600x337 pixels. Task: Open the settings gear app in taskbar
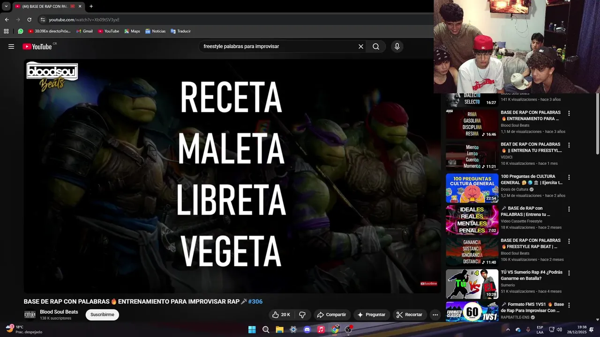point(293,330)
